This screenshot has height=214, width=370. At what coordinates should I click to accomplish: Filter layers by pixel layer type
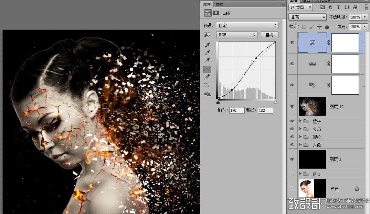(x=322, y=7)
